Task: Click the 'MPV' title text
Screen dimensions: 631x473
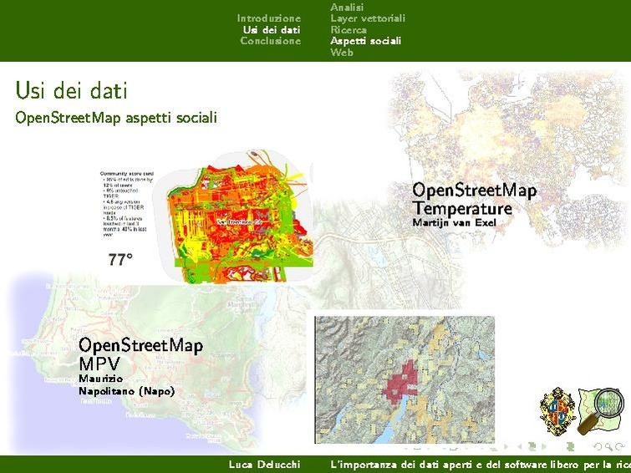Action: coord(99,364)
